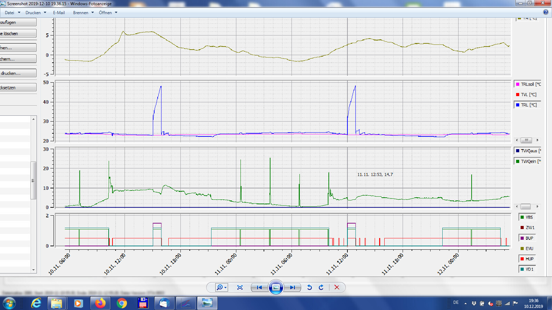The width and height of the screenshot is (552, 310).
Task: Click the left list vertical scrollbar handle
Action: click(33, 180)
